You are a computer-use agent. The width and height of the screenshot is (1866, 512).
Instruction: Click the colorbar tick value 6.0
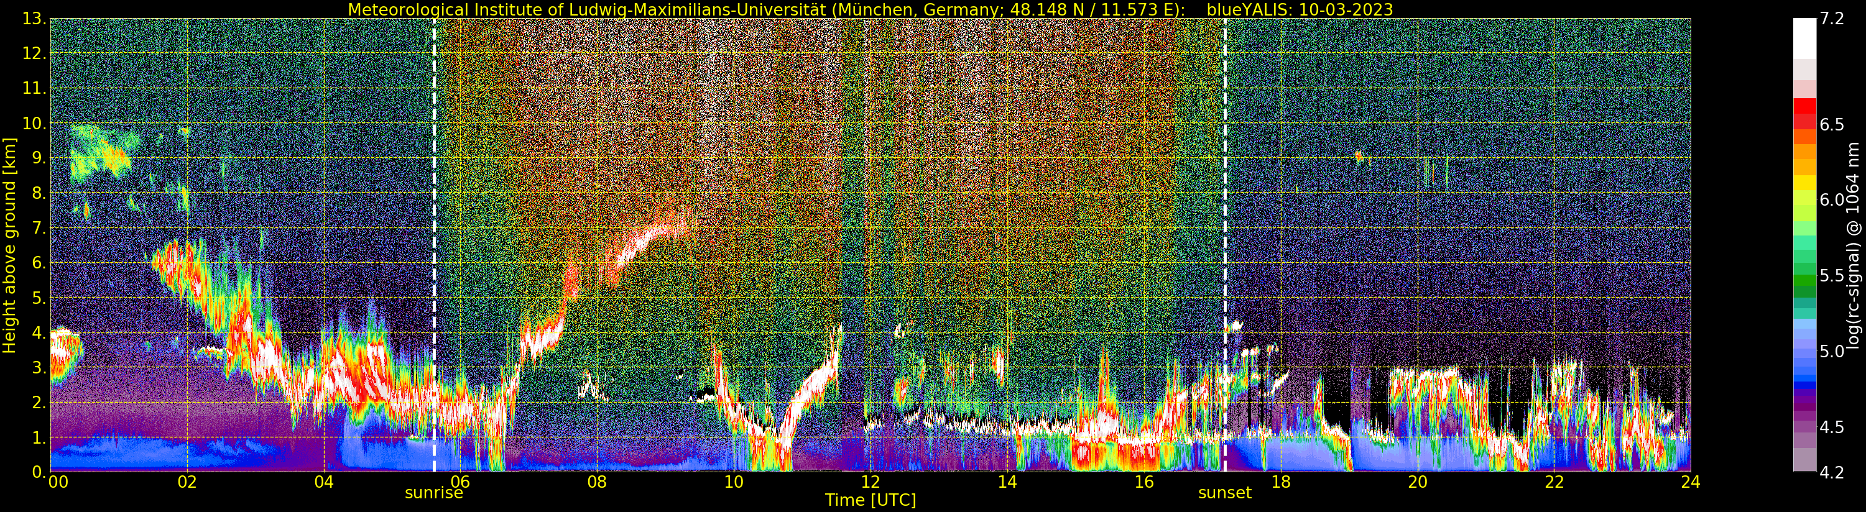[1832, 200]
